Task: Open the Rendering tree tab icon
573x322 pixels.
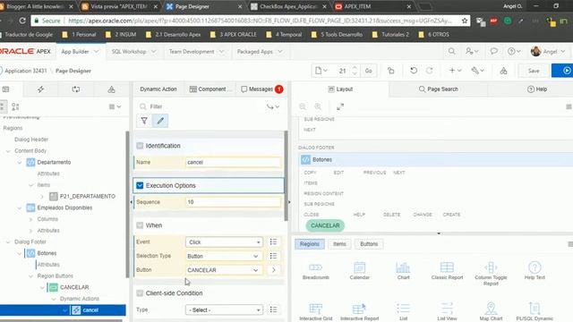Action: [x=6, y=89]
